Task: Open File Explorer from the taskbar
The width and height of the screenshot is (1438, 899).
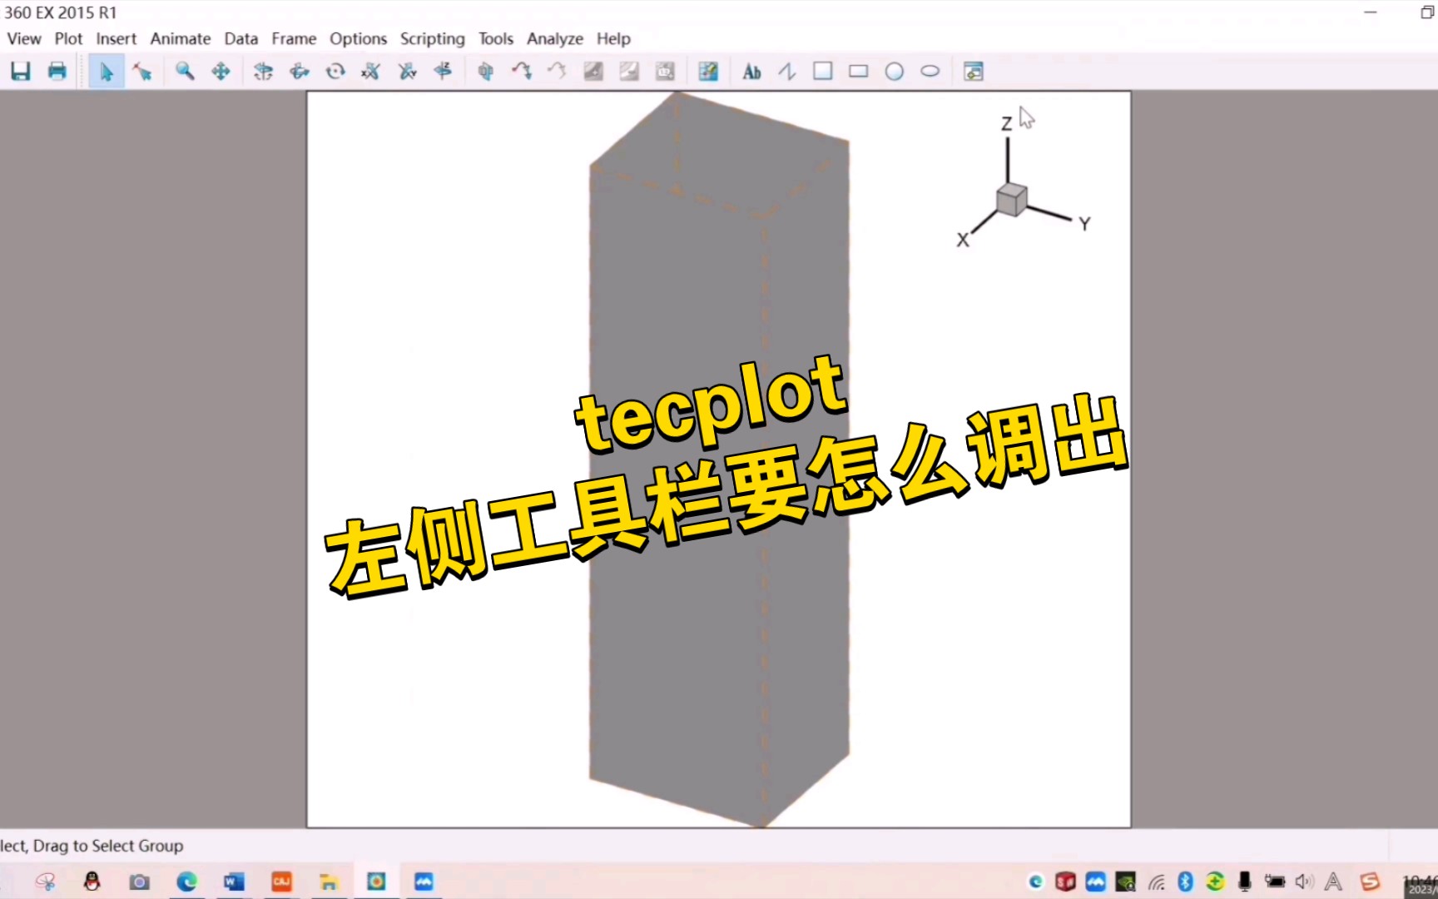Action: (329, 882)
